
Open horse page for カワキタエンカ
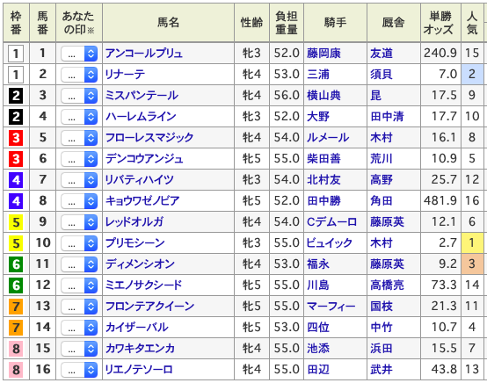(x=140, y=349)
